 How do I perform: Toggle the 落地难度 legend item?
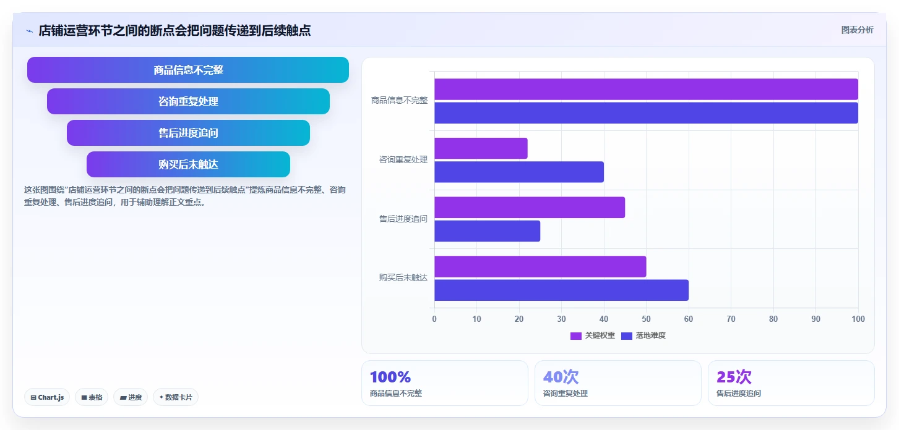643,335
